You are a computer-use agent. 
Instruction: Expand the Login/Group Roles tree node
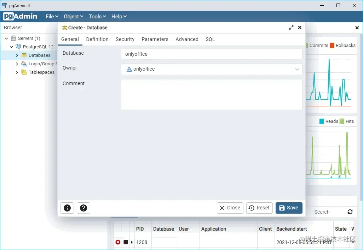[17, 64]
